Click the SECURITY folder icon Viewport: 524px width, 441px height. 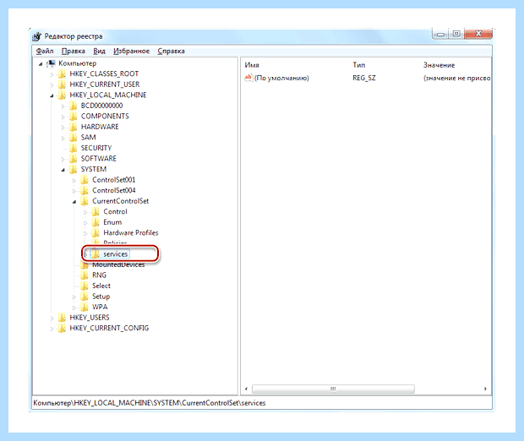click(74, 148)
